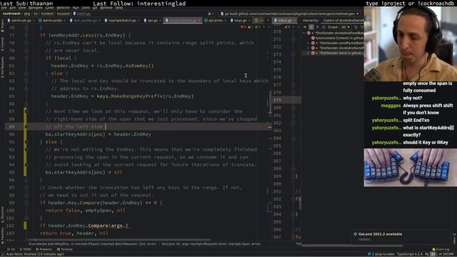The image size is (457, 257).
Task: Open the Tools menu
Action: pos(86,8)
